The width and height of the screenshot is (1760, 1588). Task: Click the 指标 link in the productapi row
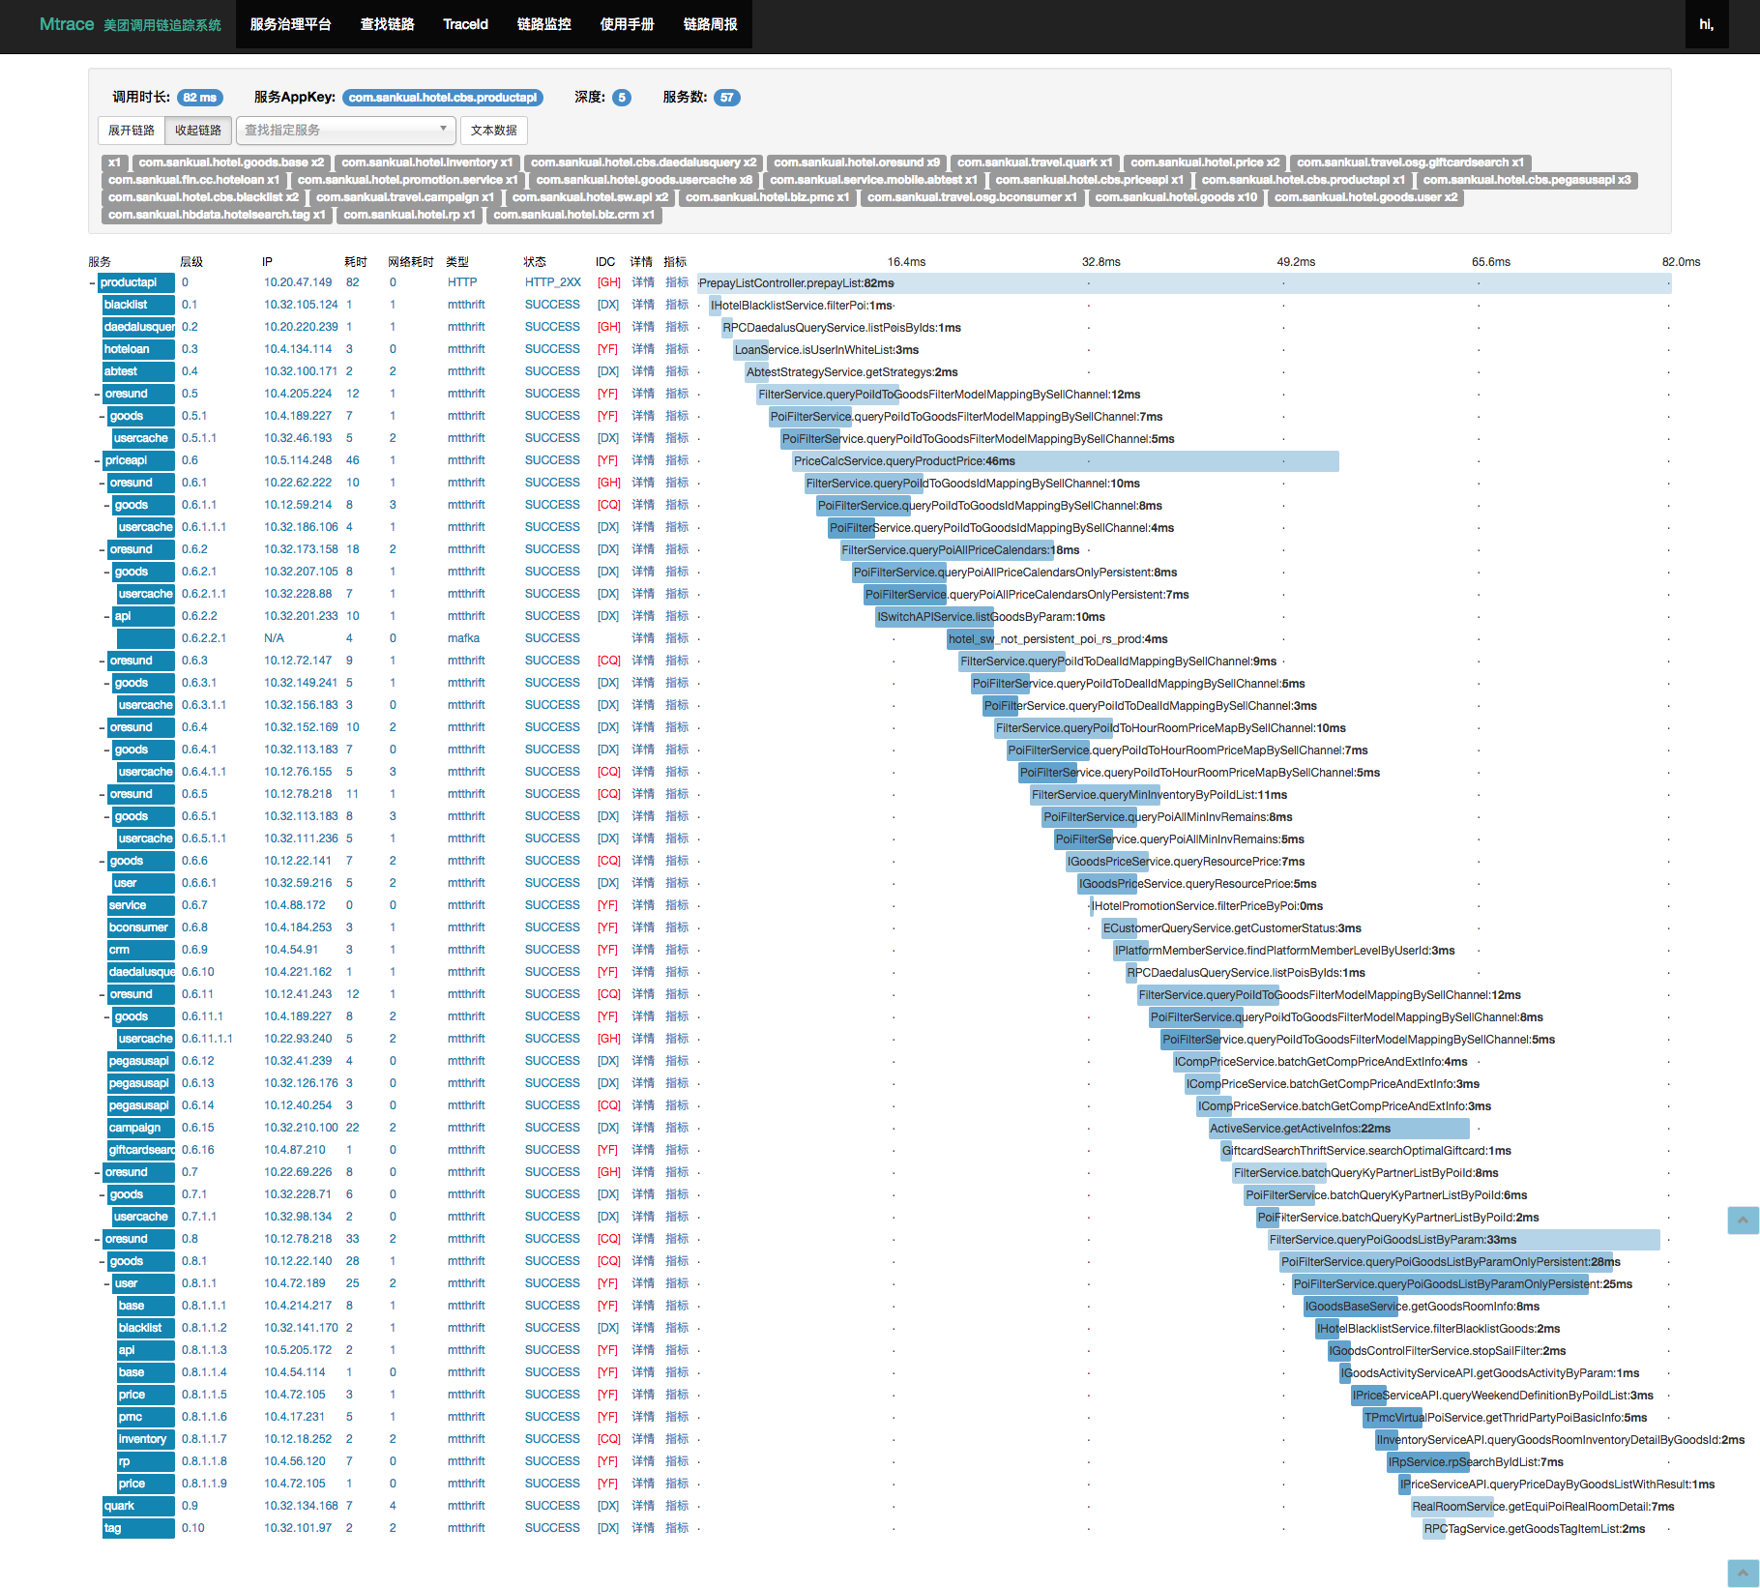[x=677, y=282]
